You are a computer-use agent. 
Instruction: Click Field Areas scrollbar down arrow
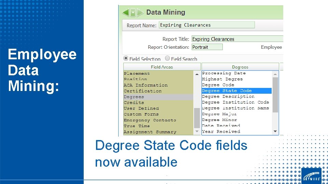click(x=197, y=132)
